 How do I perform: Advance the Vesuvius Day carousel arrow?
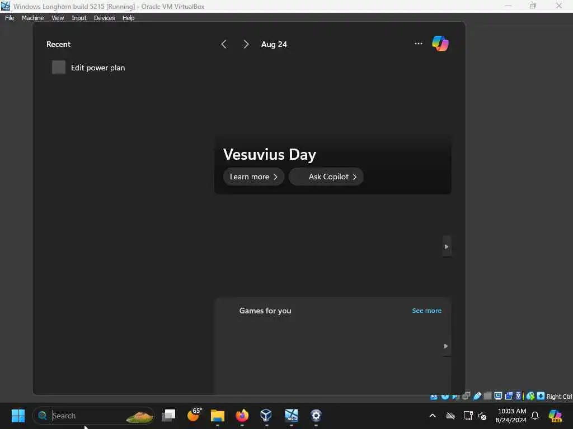(446, 246)
